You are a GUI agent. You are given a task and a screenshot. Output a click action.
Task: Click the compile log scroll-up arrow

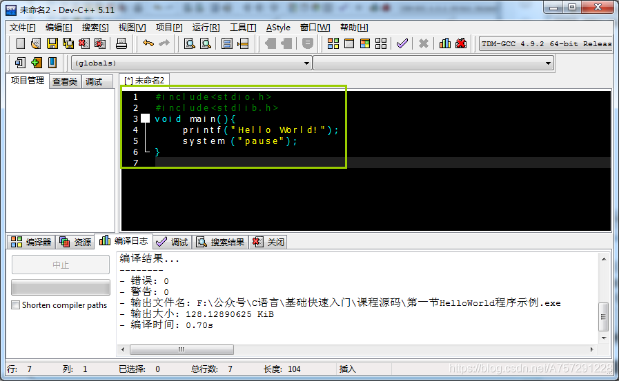click(604, 259)
